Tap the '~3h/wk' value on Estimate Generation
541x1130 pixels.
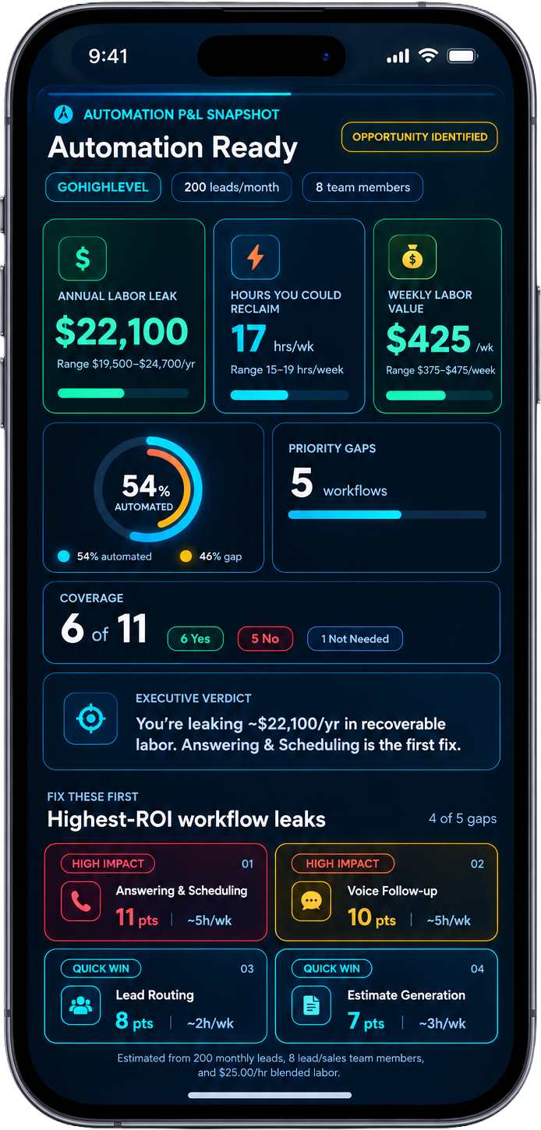pos(442,1023)
